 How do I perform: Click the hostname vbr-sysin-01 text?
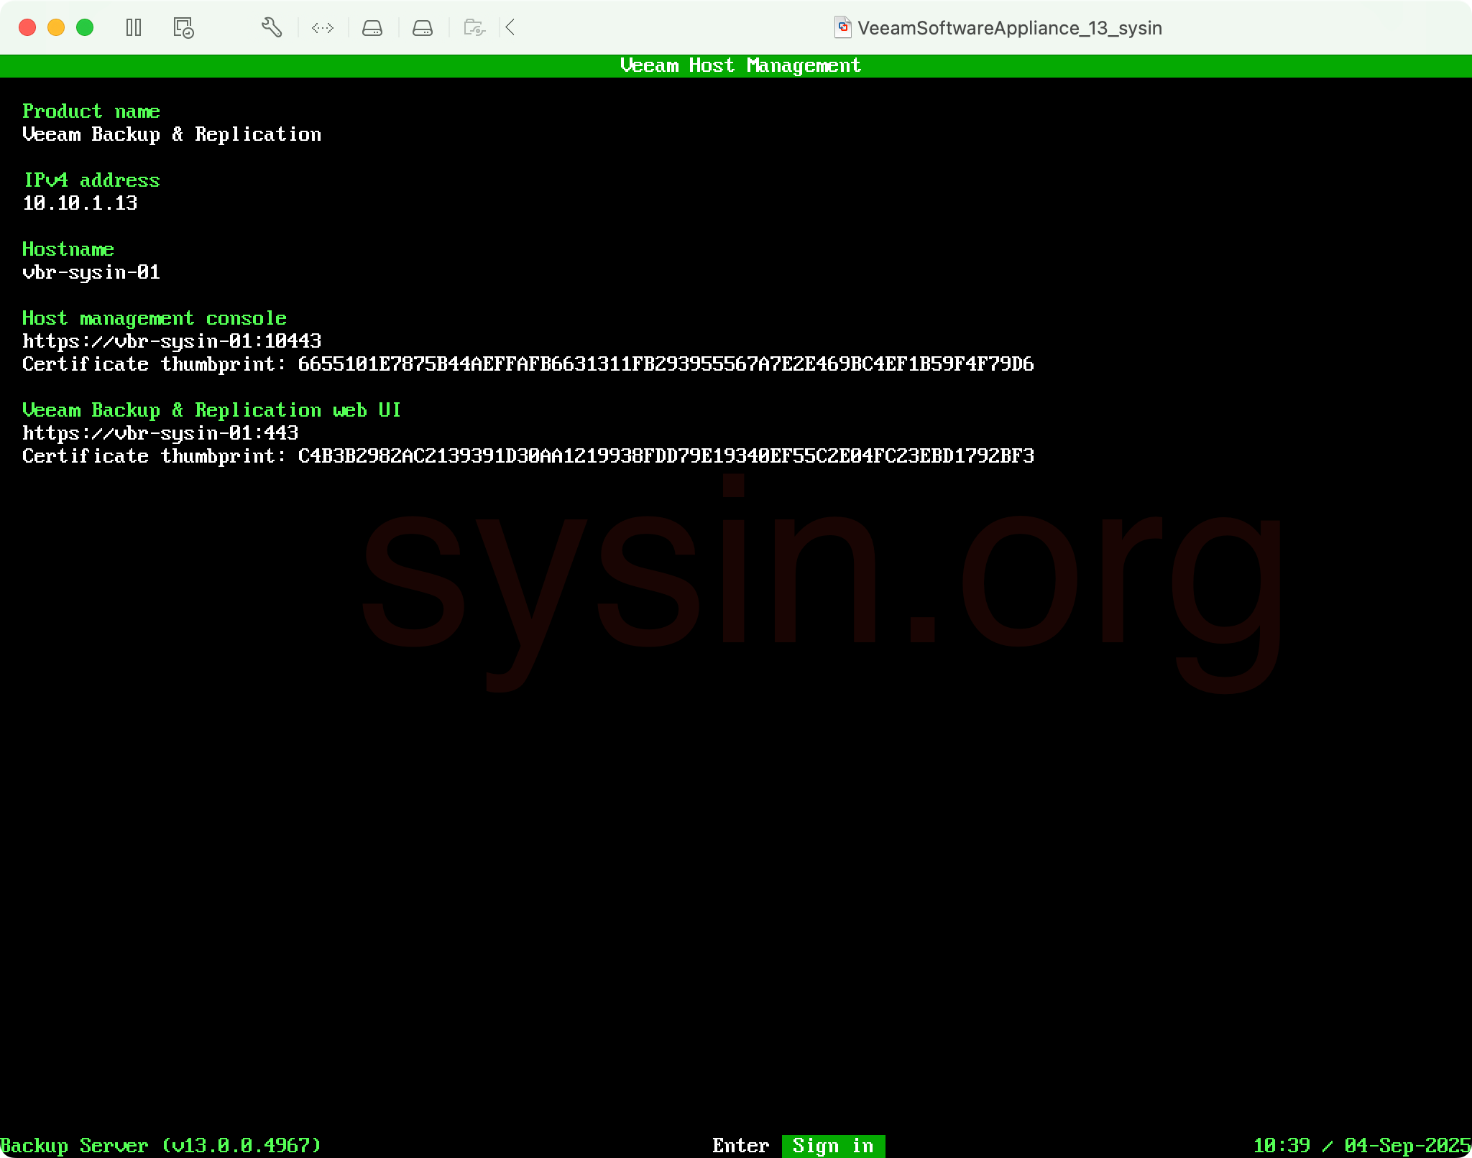(x=91, y=272)
